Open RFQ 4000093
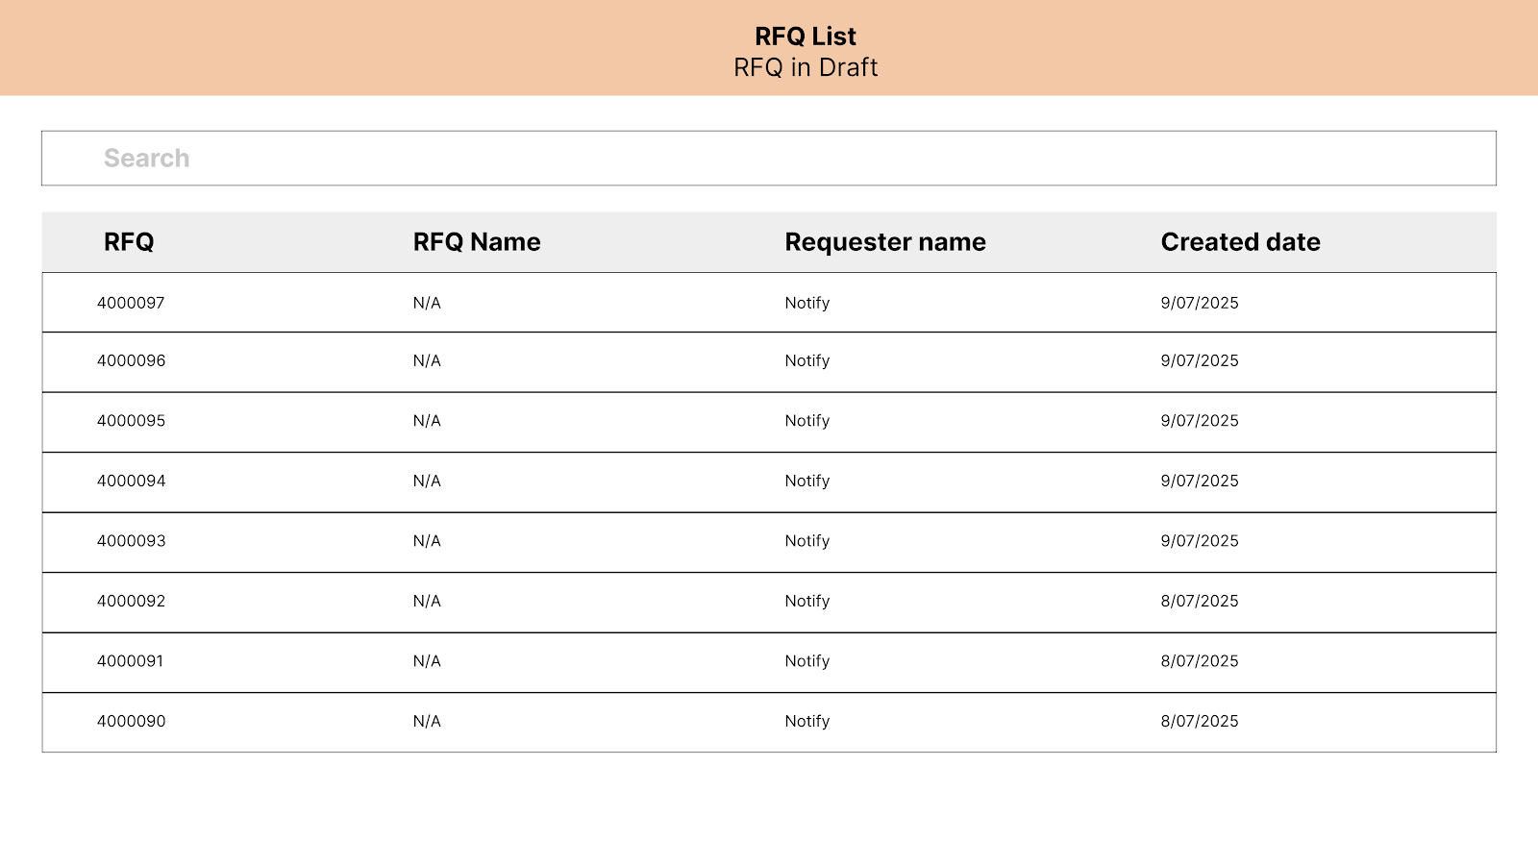The width and height of the screenshot is (1538, 865). [131, 541]
